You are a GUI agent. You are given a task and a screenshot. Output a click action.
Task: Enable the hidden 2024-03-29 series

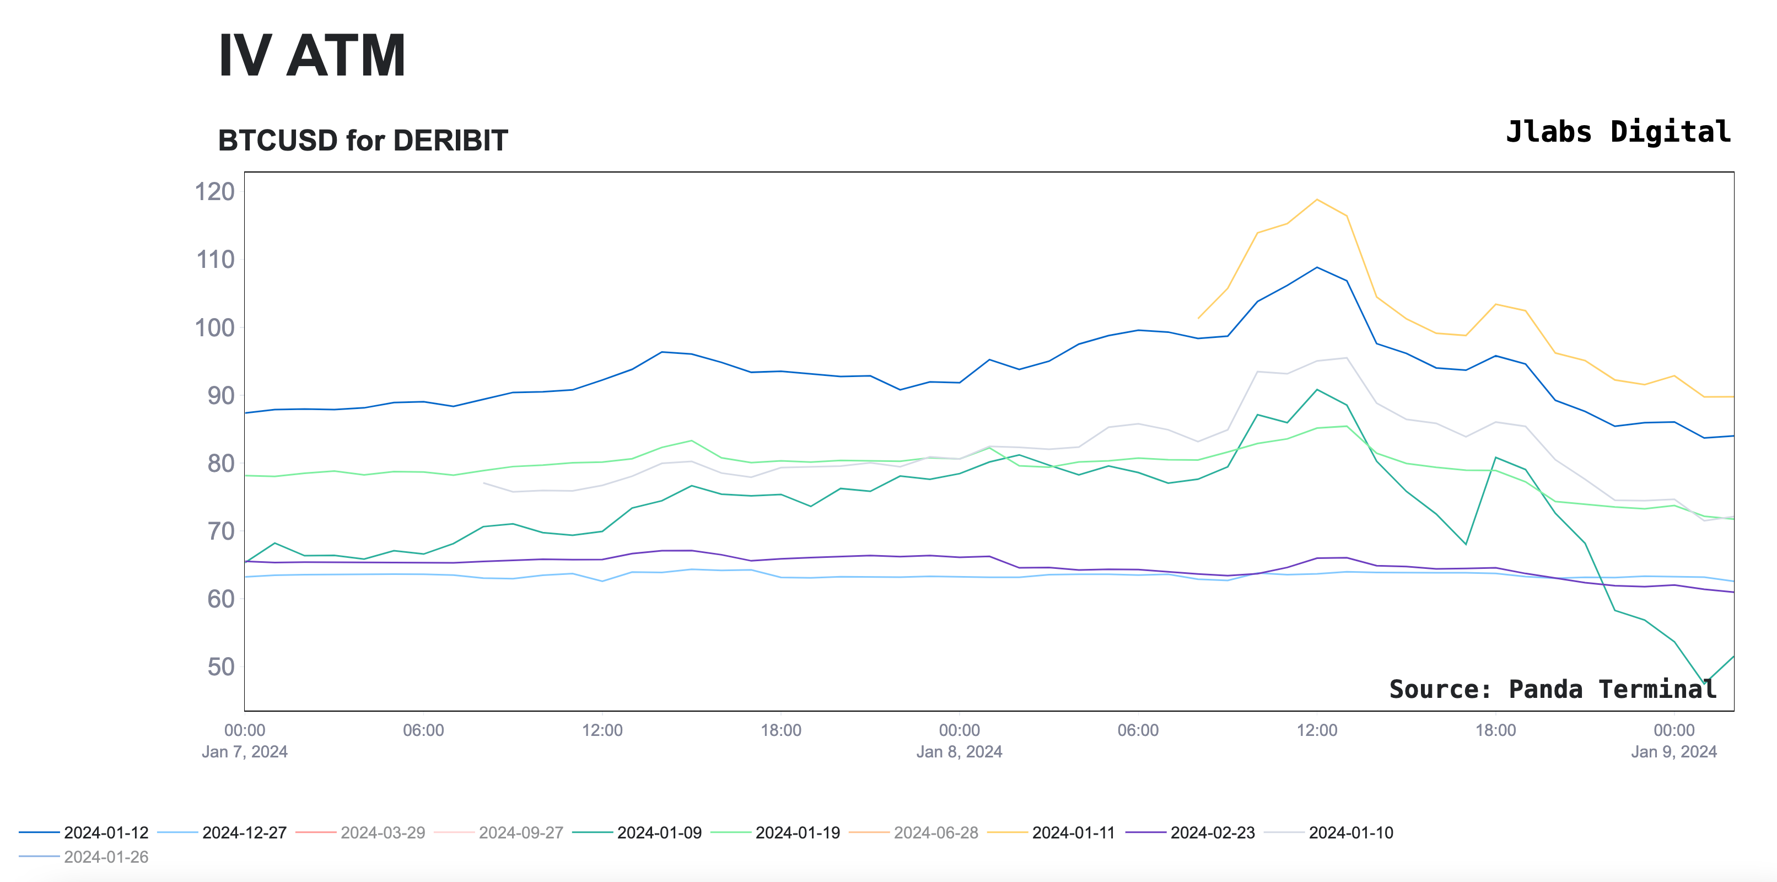point(383,832)
